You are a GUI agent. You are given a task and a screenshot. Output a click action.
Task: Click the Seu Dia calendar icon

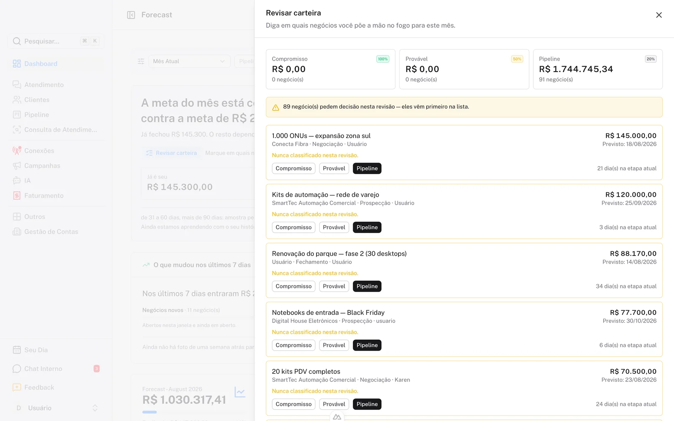coord(17,350)
